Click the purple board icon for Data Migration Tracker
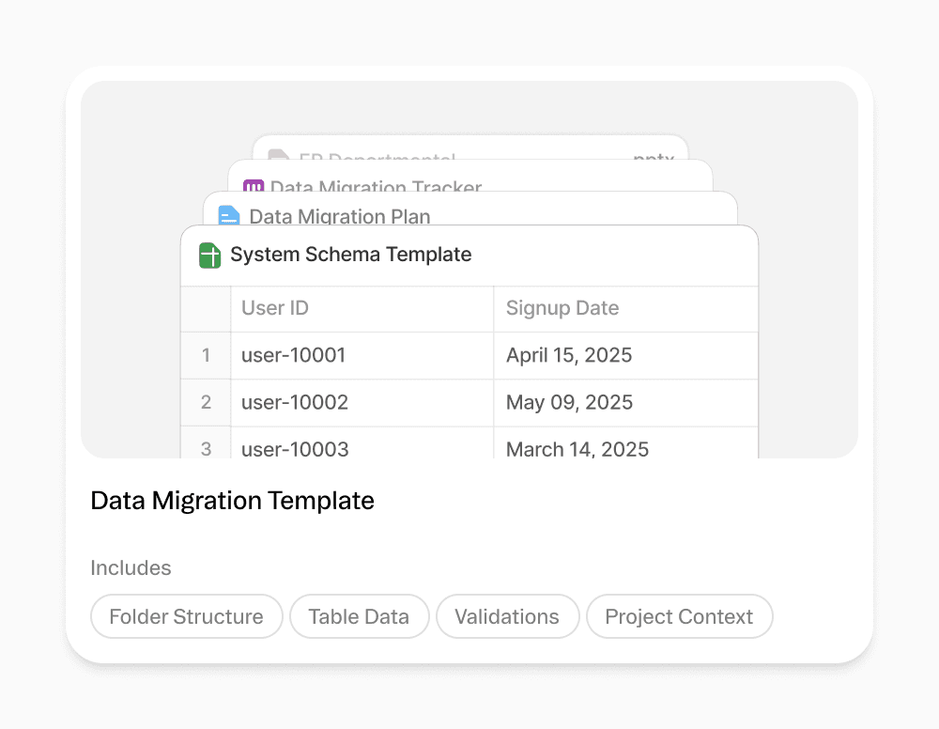The width and height of the screenshot is (939, 729). click(x=254, y=187)
